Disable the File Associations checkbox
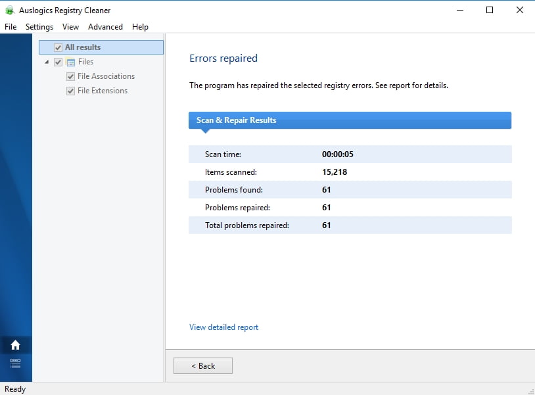 coord(70,76)
